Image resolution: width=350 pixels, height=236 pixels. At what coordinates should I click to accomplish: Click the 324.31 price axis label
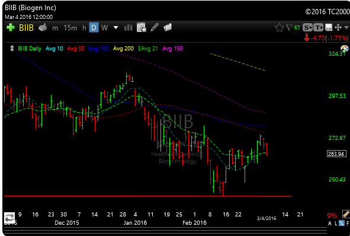point(337,53)
